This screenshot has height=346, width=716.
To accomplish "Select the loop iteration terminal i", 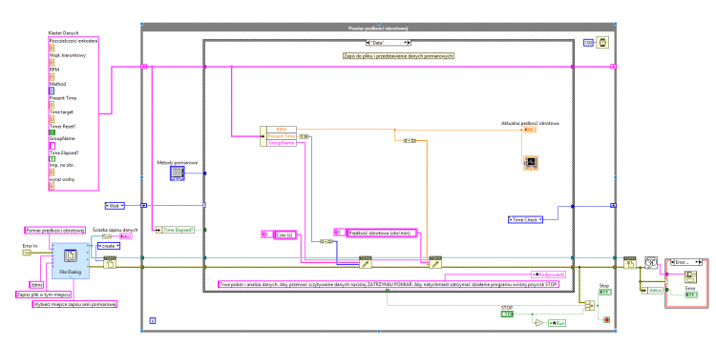I will coord(153,321).
